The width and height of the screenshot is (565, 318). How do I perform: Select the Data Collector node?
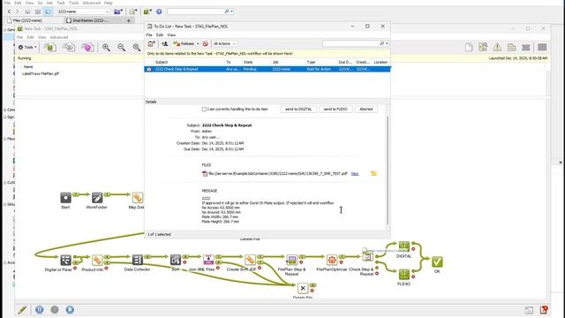(x=138, y=260)
